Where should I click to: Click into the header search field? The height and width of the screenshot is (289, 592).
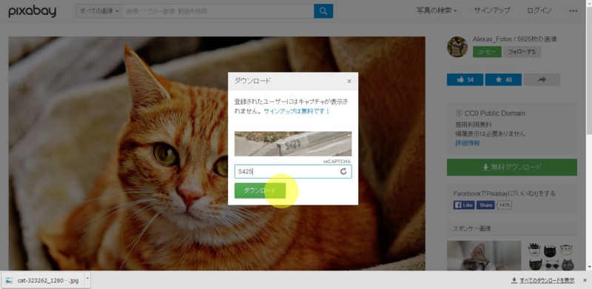(x=218, y=11)
